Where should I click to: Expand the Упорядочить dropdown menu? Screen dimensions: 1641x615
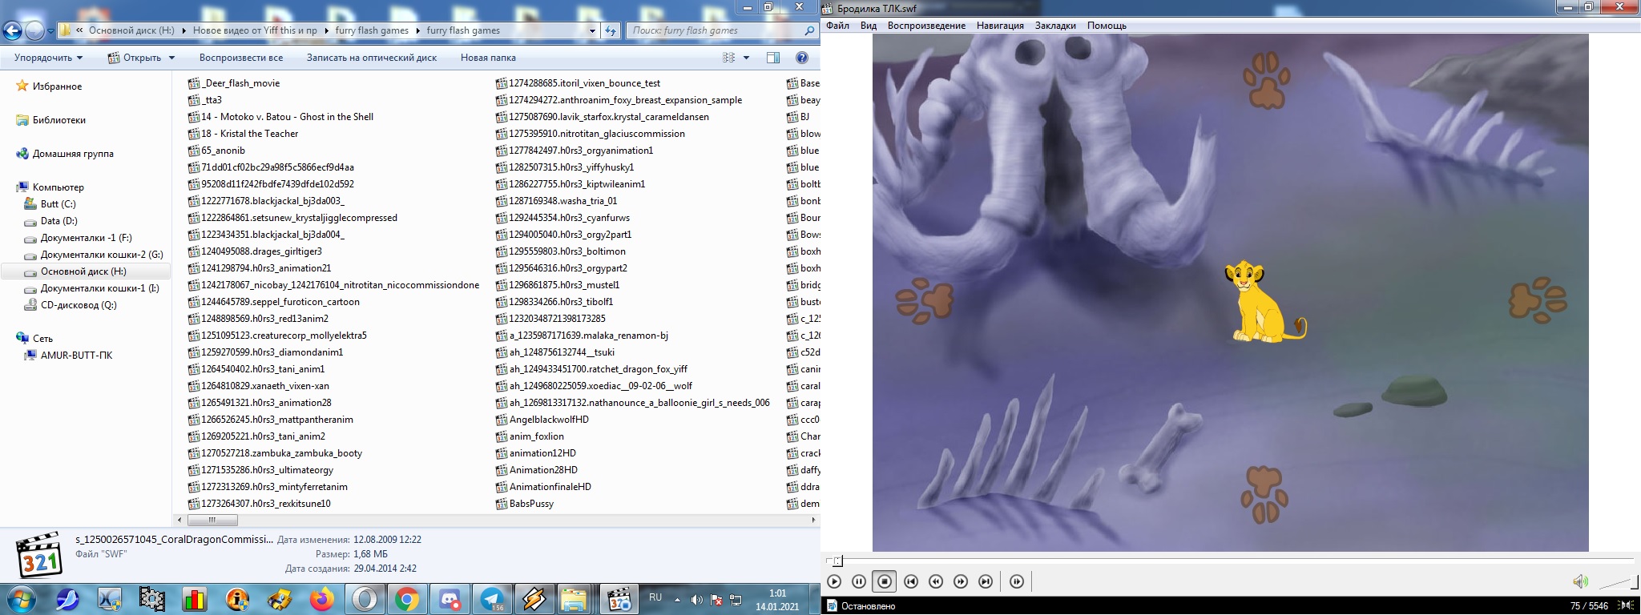(48, 58)
